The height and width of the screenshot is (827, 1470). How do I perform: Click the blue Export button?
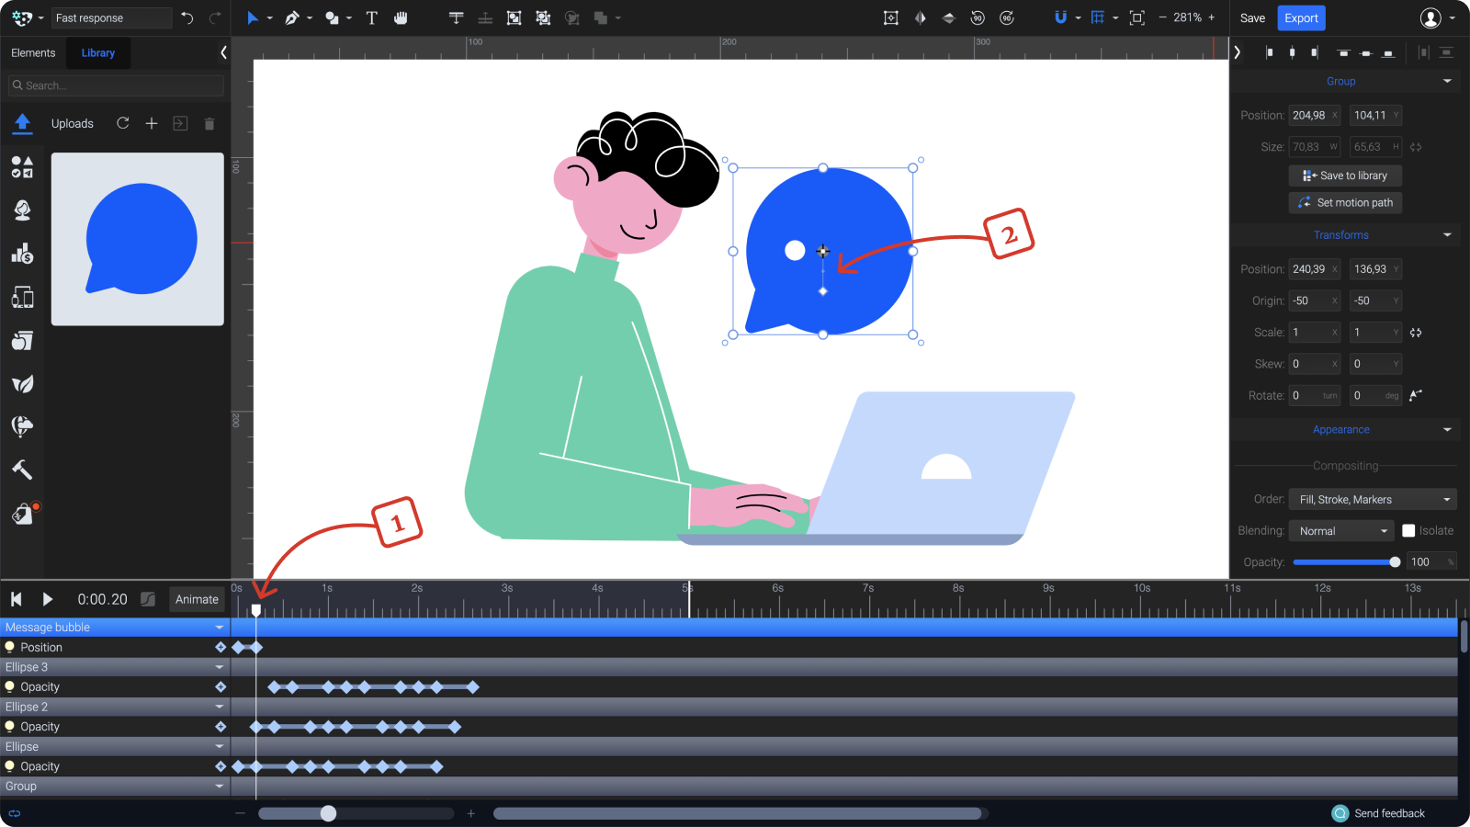tap(1301, 17)
